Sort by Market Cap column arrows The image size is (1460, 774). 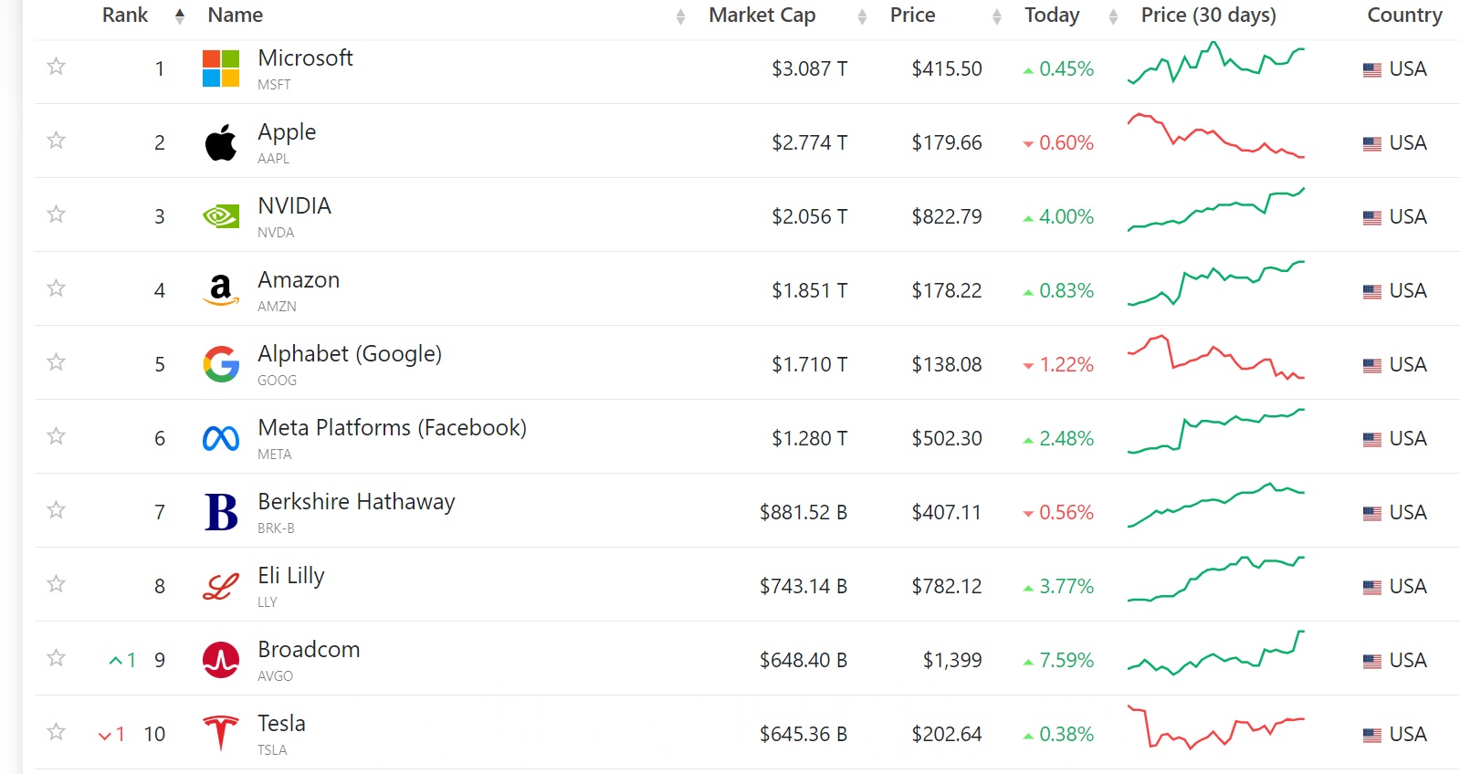click(x=862, y=16)
